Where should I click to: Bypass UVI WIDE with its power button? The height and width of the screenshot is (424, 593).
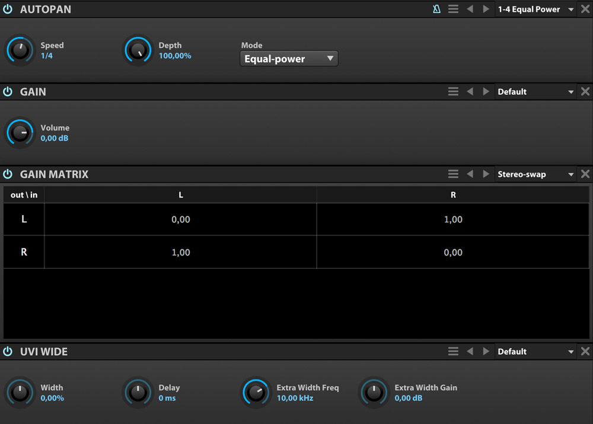[x=8, y=352]
